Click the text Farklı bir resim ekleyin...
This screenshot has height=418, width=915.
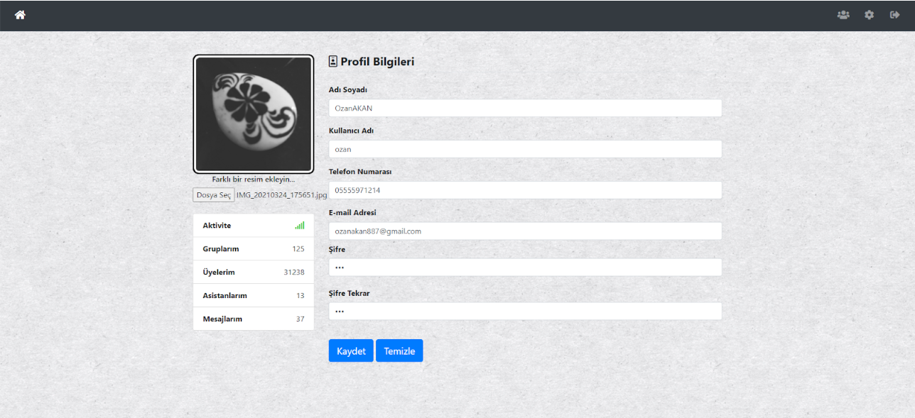click(254, 180)
